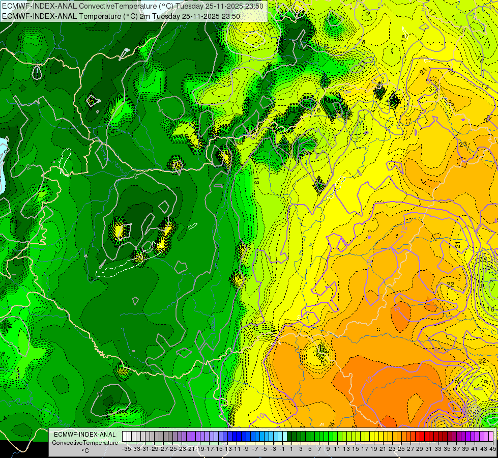Choose the purple swatch above legend value 39
Screen dimensions: 498x458
pyautogui.click(x=463, y=437)
